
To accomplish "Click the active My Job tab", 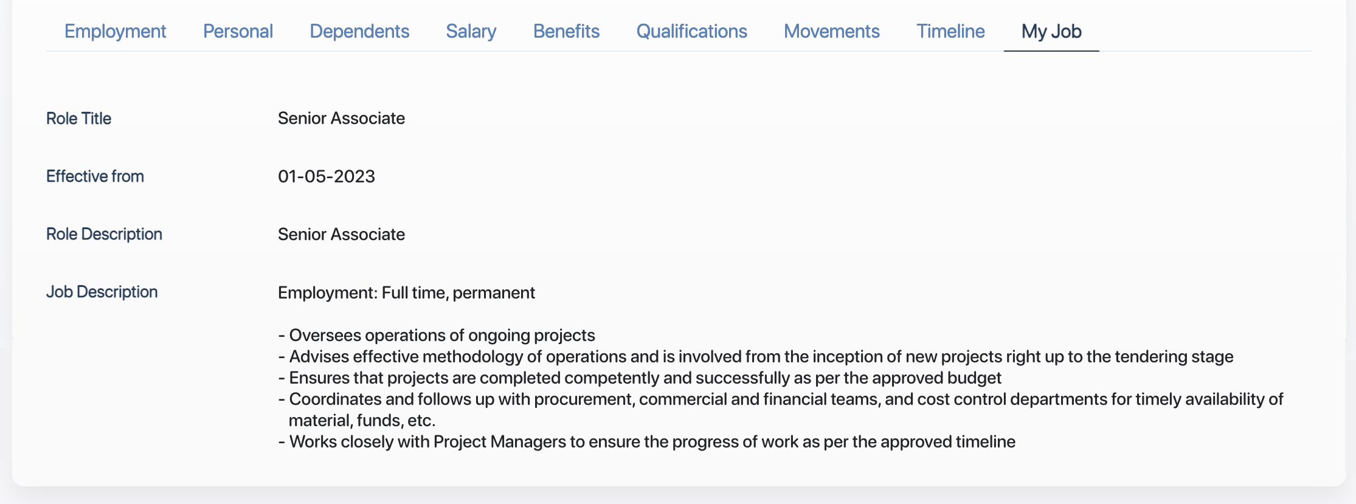I will 1051,31.
